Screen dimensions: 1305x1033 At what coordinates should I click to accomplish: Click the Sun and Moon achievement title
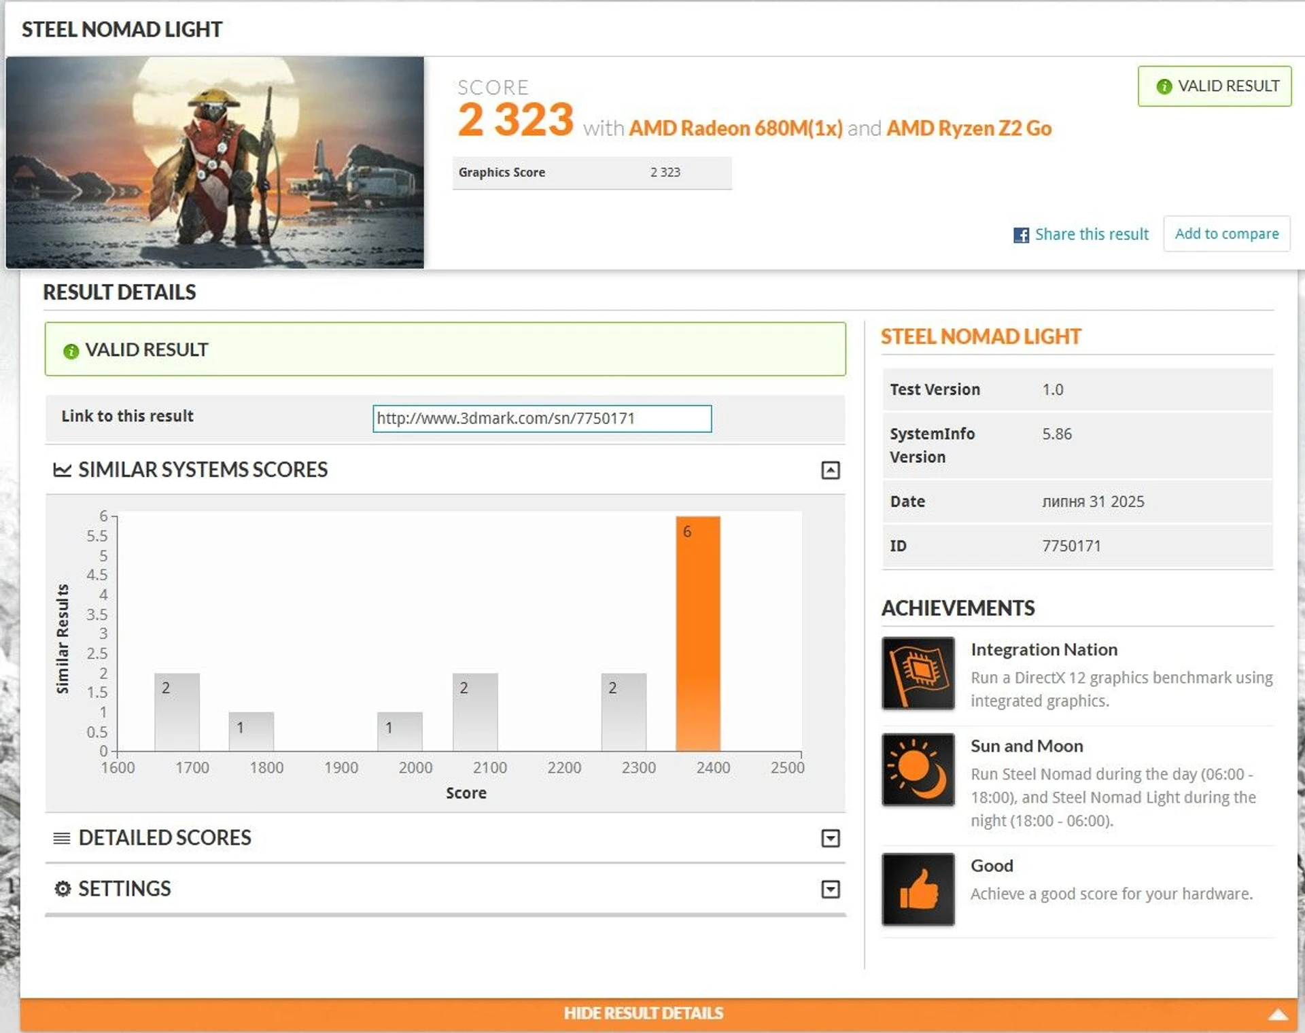(x=1026, y=746)
